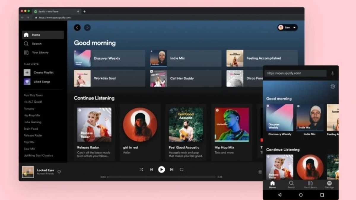Select Runway playlist in sidebar
The image size is (356, 200).
29,109
